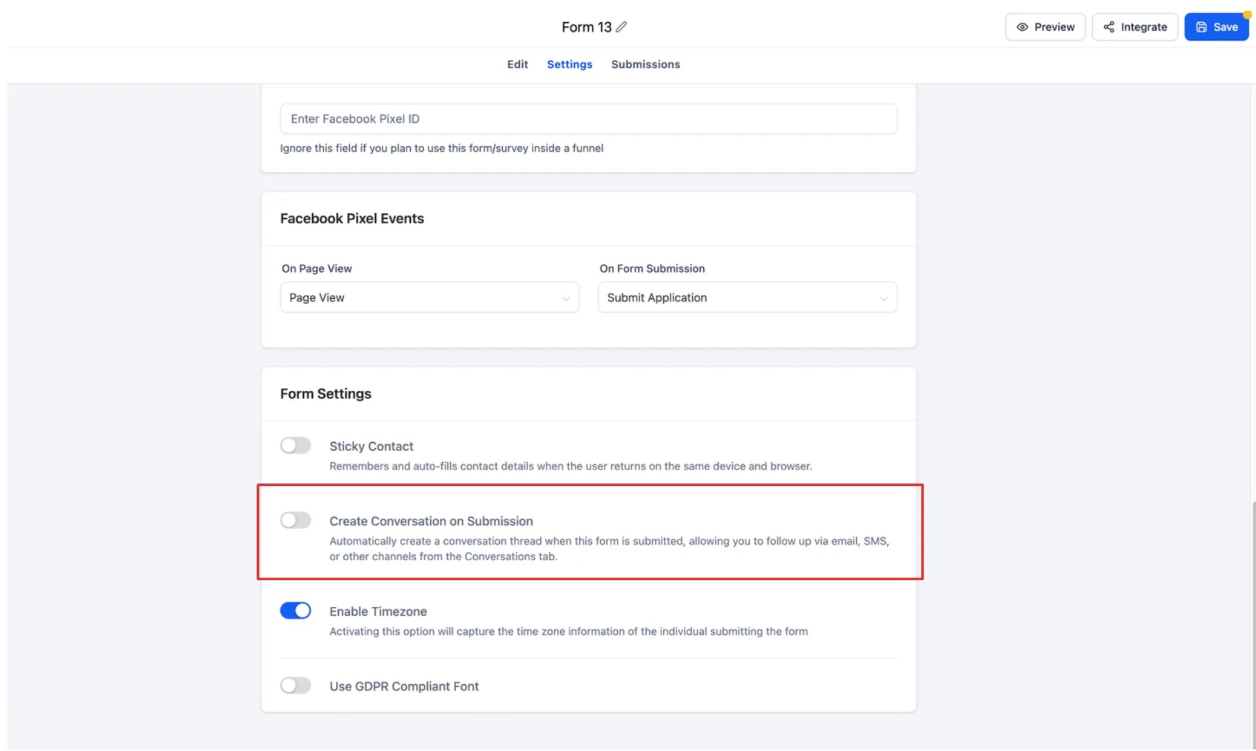Viewport: 1256px width, 751px height.
Task: Click the eye icon on the Preview button
Action: coord(1021,27)
